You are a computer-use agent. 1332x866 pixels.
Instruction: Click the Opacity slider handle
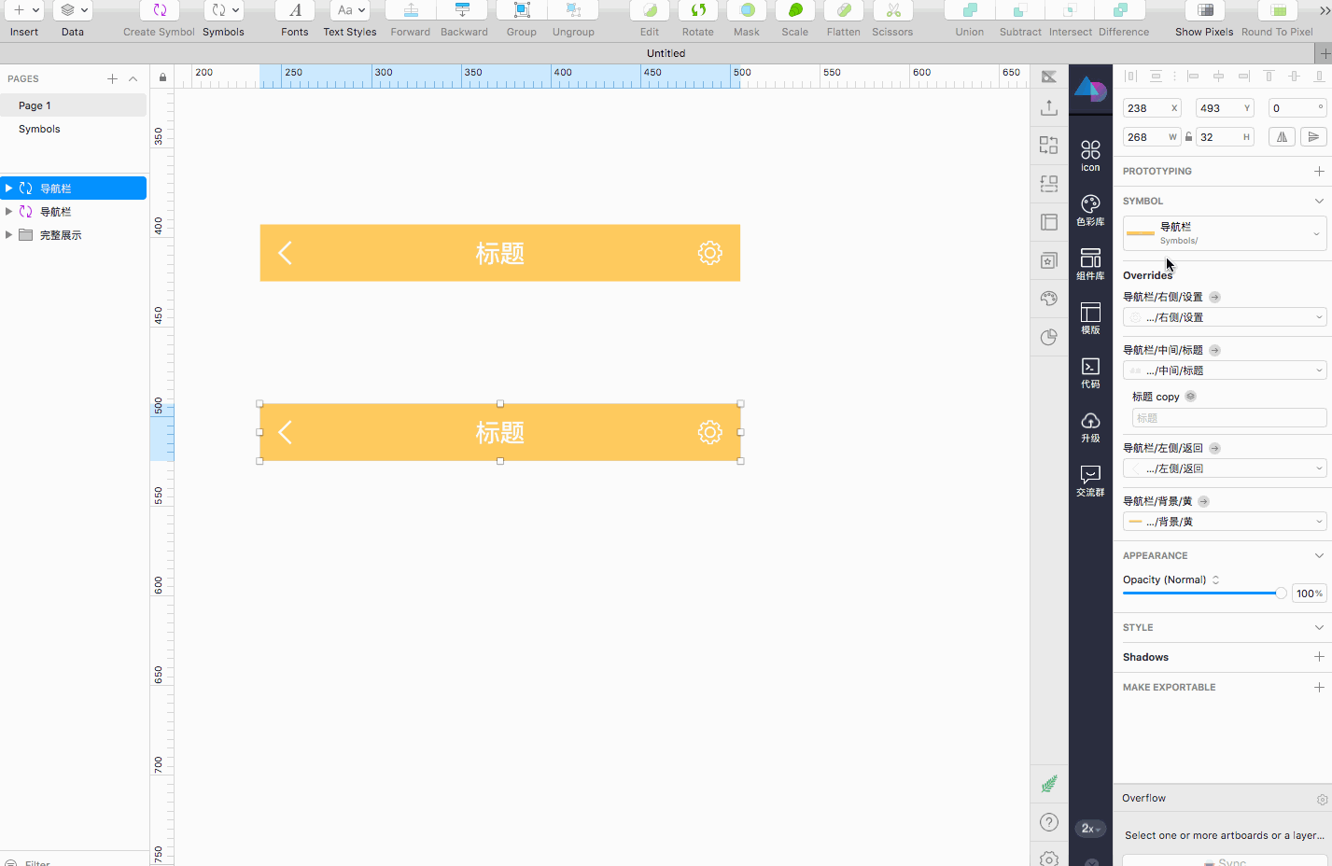click(x=1281, y=594)
